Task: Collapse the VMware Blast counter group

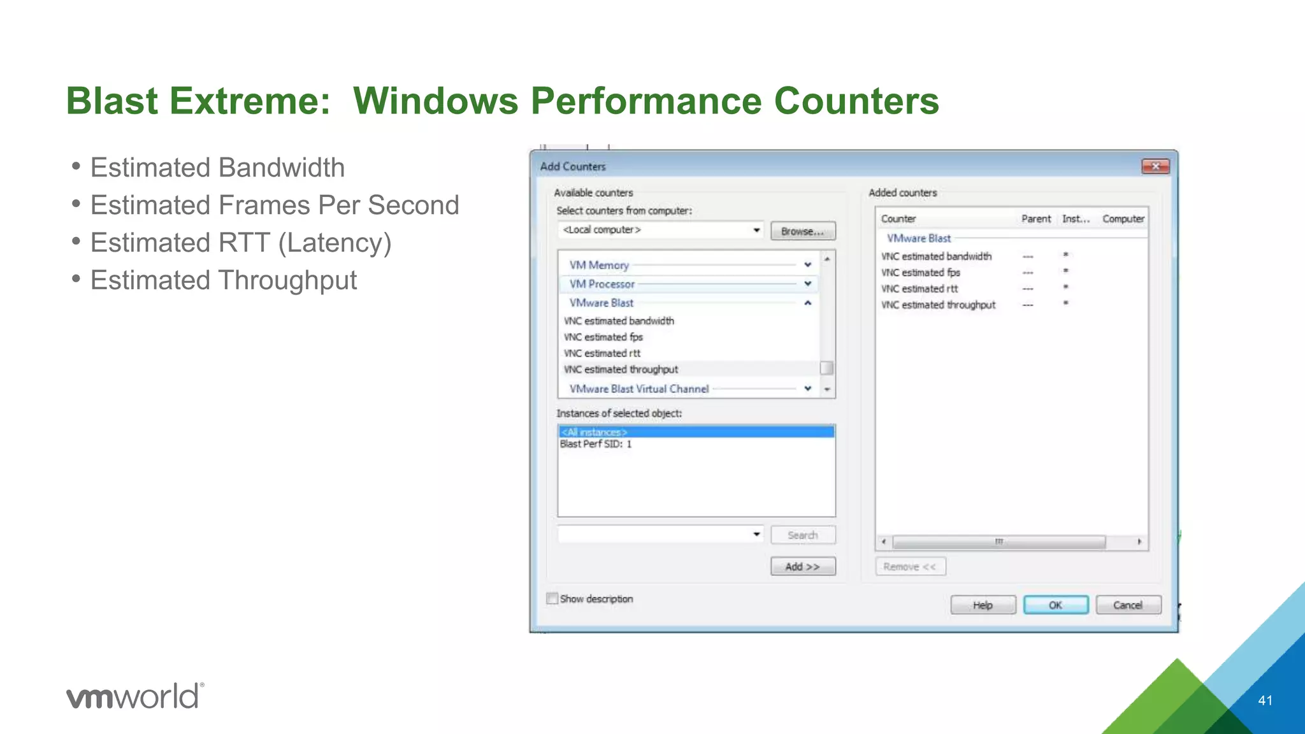Action: click(807, 303)
